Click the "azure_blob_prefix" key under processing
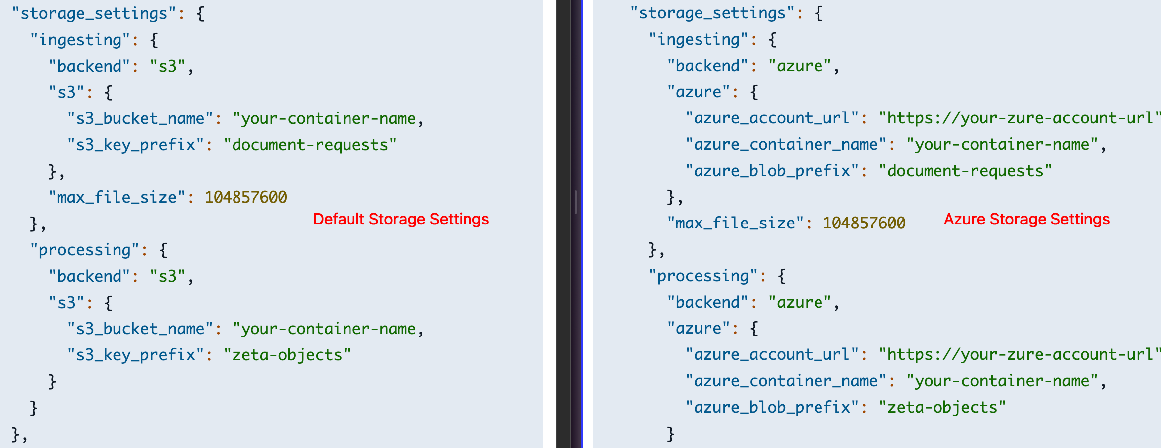1168x448 pixels. [x=772, y=407]
